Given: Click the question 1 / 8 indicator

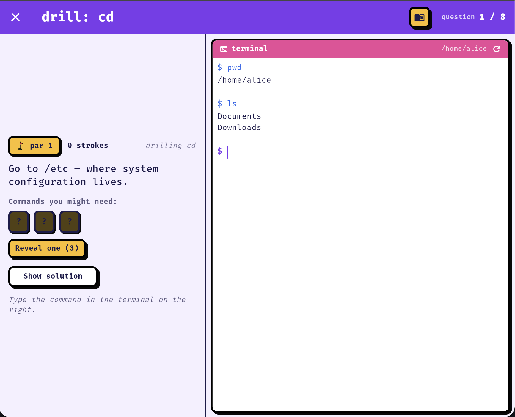Looking at the screenshot, I should point(473,17).
